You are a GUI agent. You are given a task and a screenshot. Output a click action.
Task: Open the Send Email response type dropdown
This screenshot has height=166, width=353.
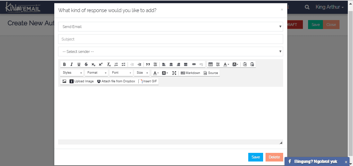[170, 27]
